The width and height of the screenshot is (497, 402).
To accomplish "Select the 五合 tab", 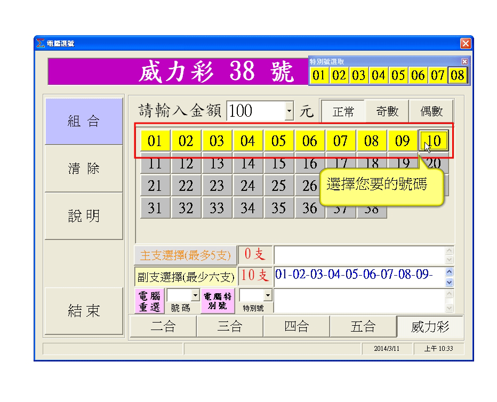I will [x=363, y=327].
